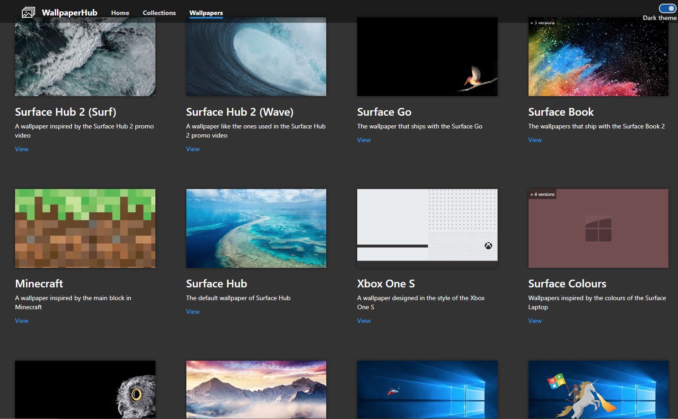Click the Windows logo on Surface Colours thumbnail
This screenshot has width=678, height=419.
pyautogui.click(x=598, y=229)
